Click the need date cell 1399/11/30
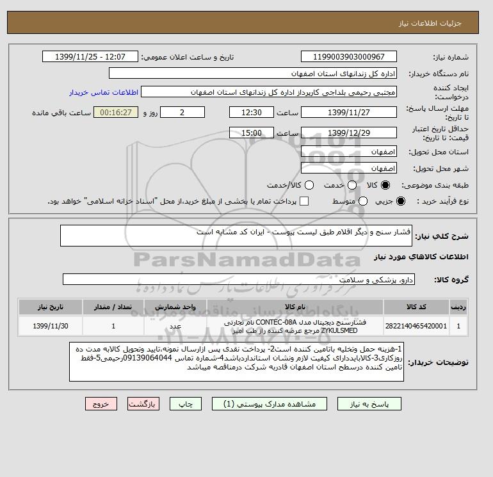The height and width of the screenshot is (477, 493). coord(51,326)
